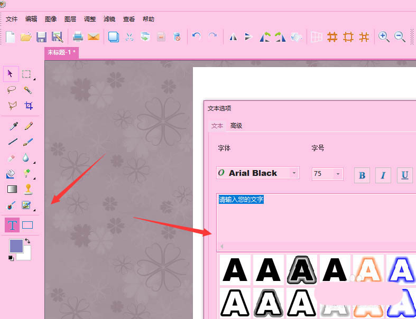Rotate left with green arrow icon
Screen dimensions: 416x319
pyautogui.click(x=265, y=36)
